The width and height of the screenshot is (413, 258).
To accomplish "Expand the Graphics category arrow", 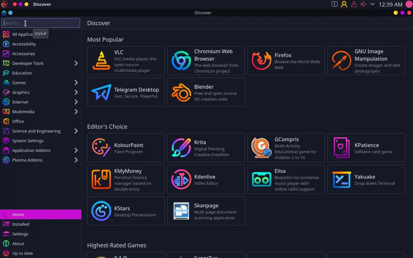I will pyautogui.click(x=76, y=92).
